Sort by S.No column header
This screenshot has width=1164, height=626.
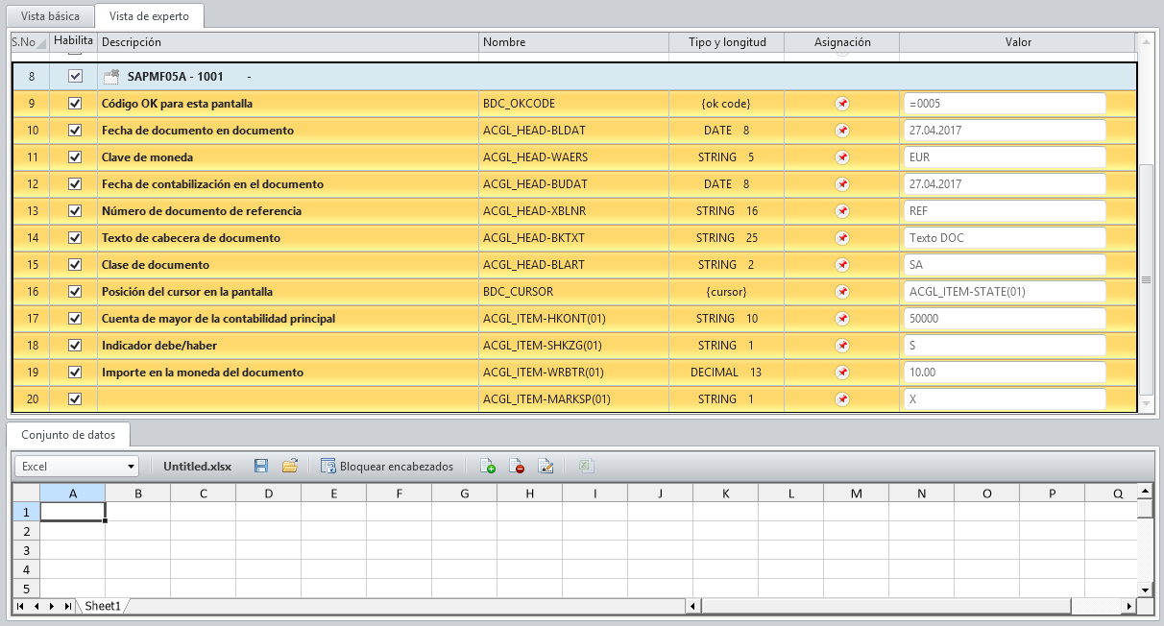point(28,42)
